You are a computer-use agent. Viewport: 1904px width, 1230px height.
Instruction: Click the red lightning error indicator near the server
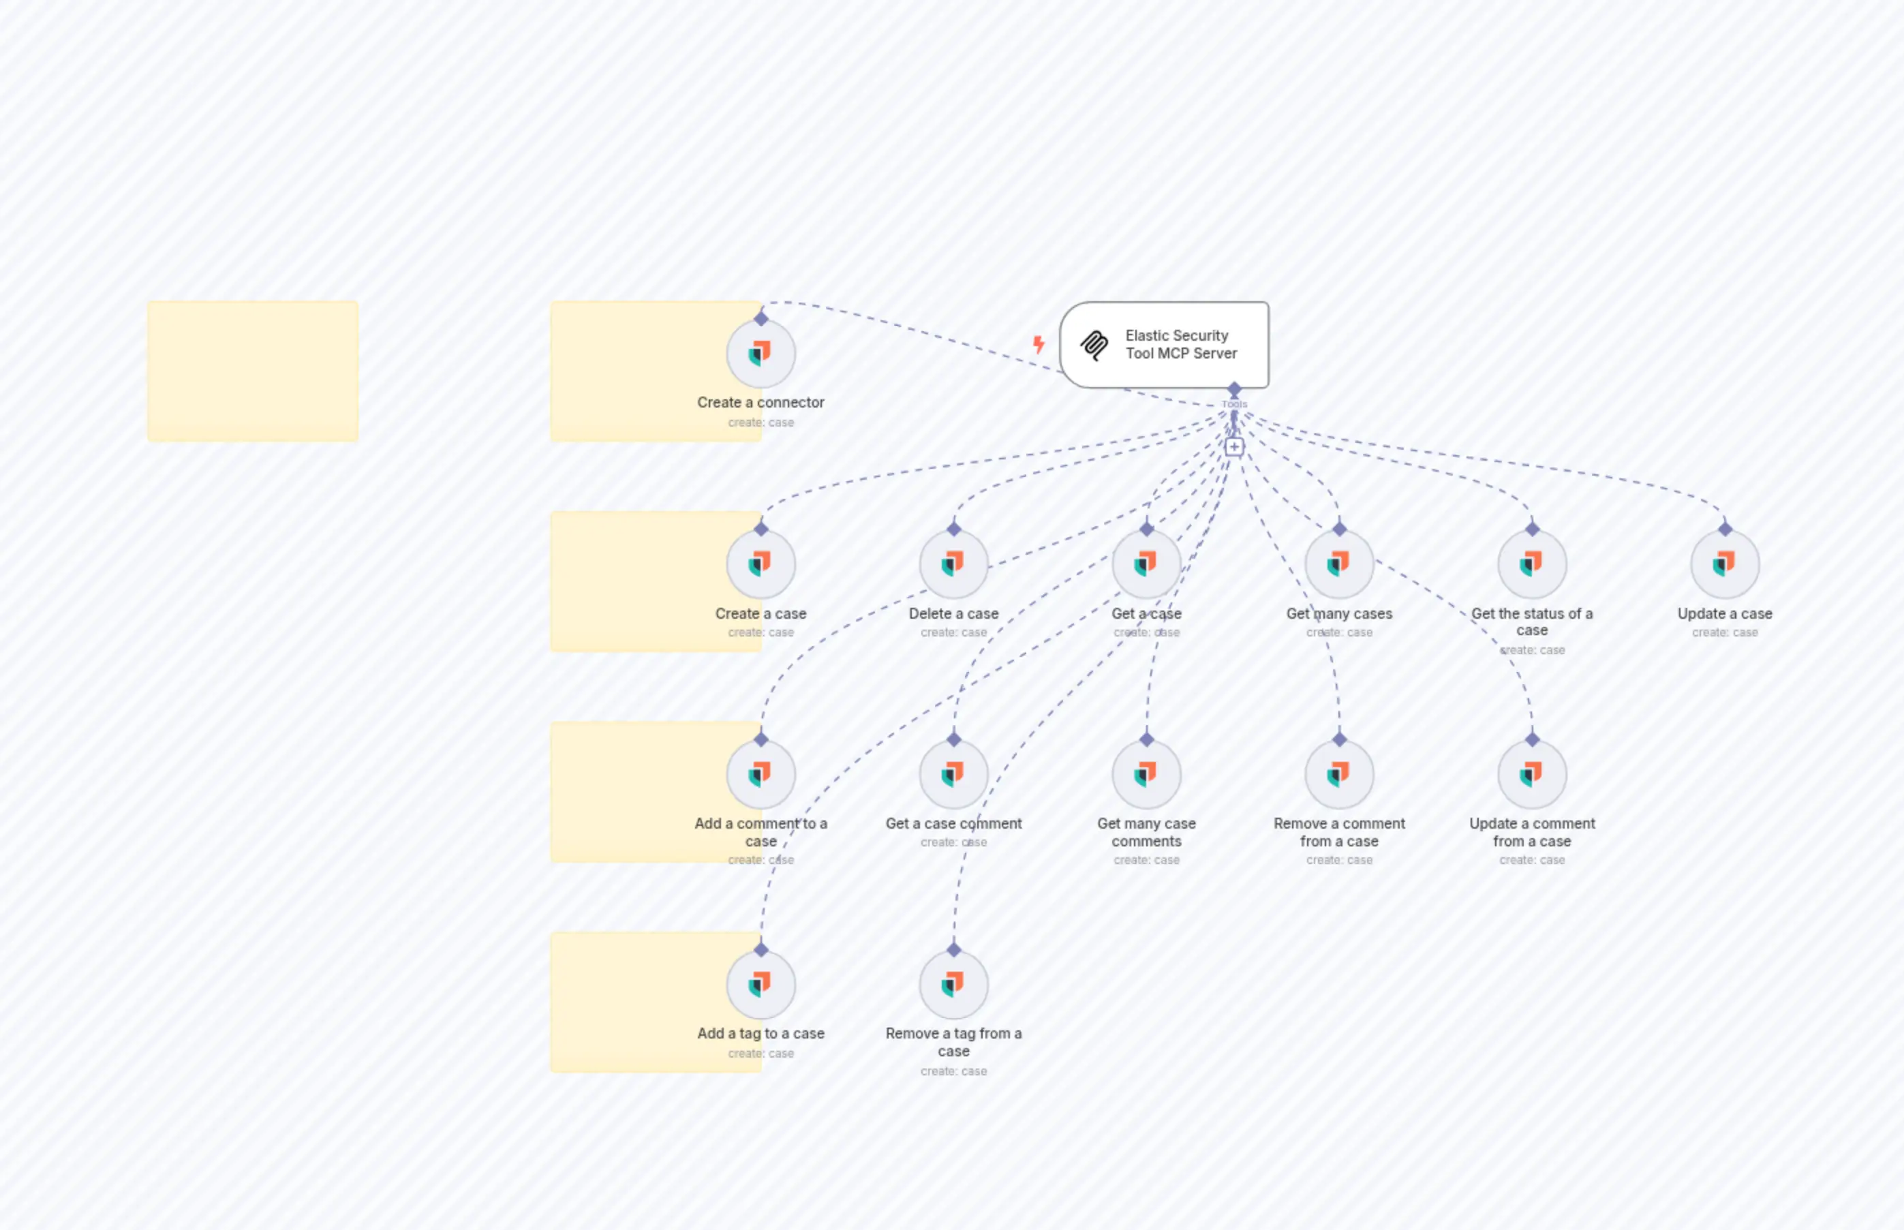1039,344
